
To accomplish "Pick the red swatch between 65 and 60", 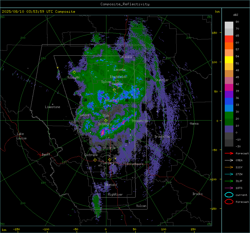I will pos(229,39).
